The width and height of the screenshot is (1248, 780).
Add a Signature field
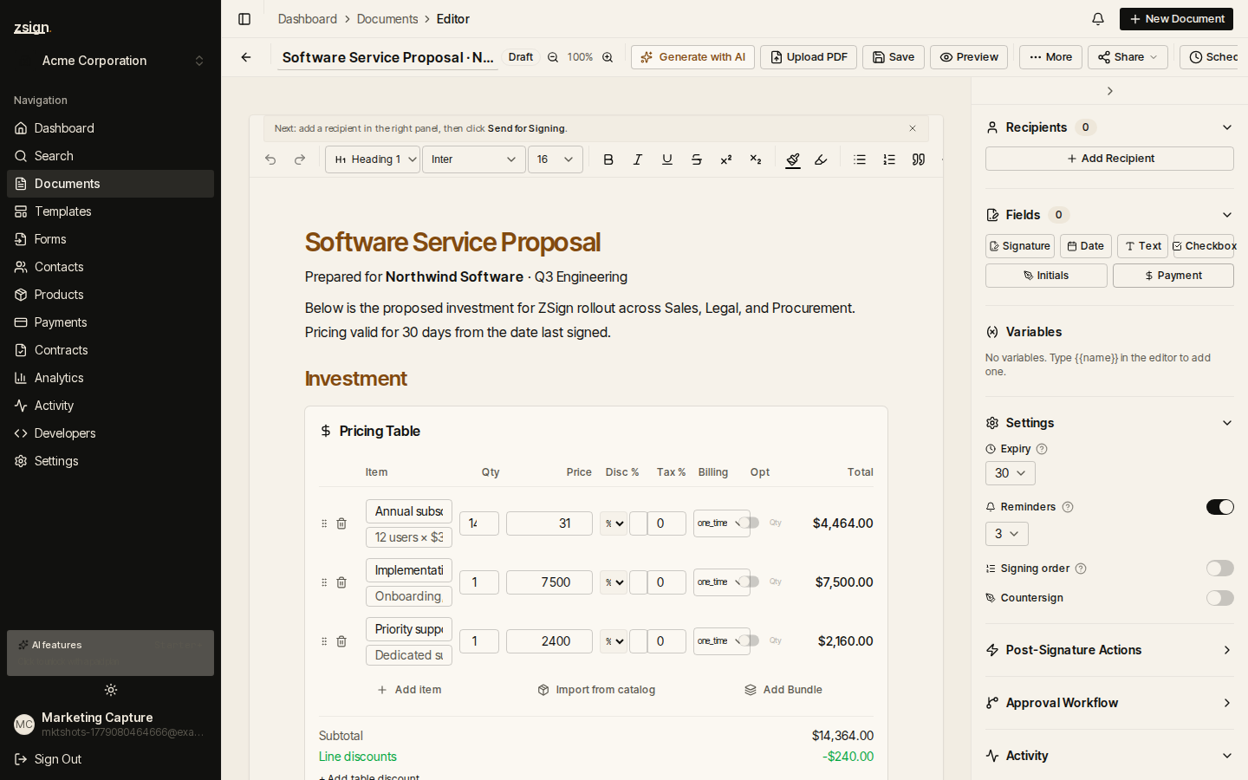click(x=1020, y=246)
